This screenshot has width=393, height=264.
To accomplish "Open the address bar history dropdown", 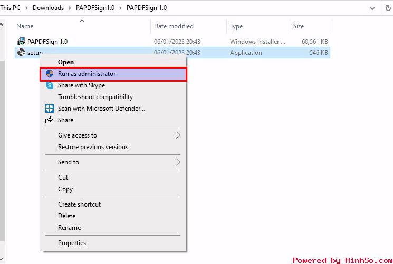I will click(372, 8).
